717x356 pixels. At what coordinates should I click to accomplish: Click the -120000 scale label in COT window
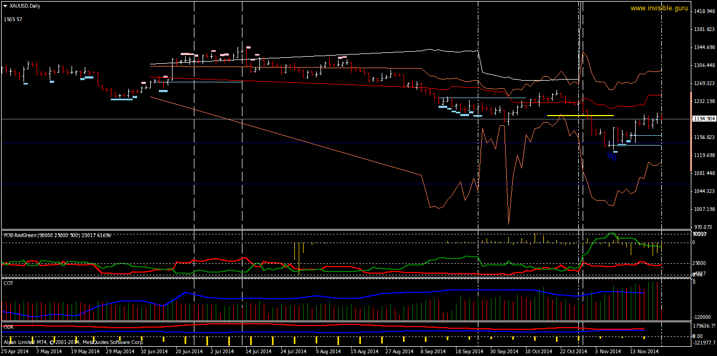coord(702,317)
